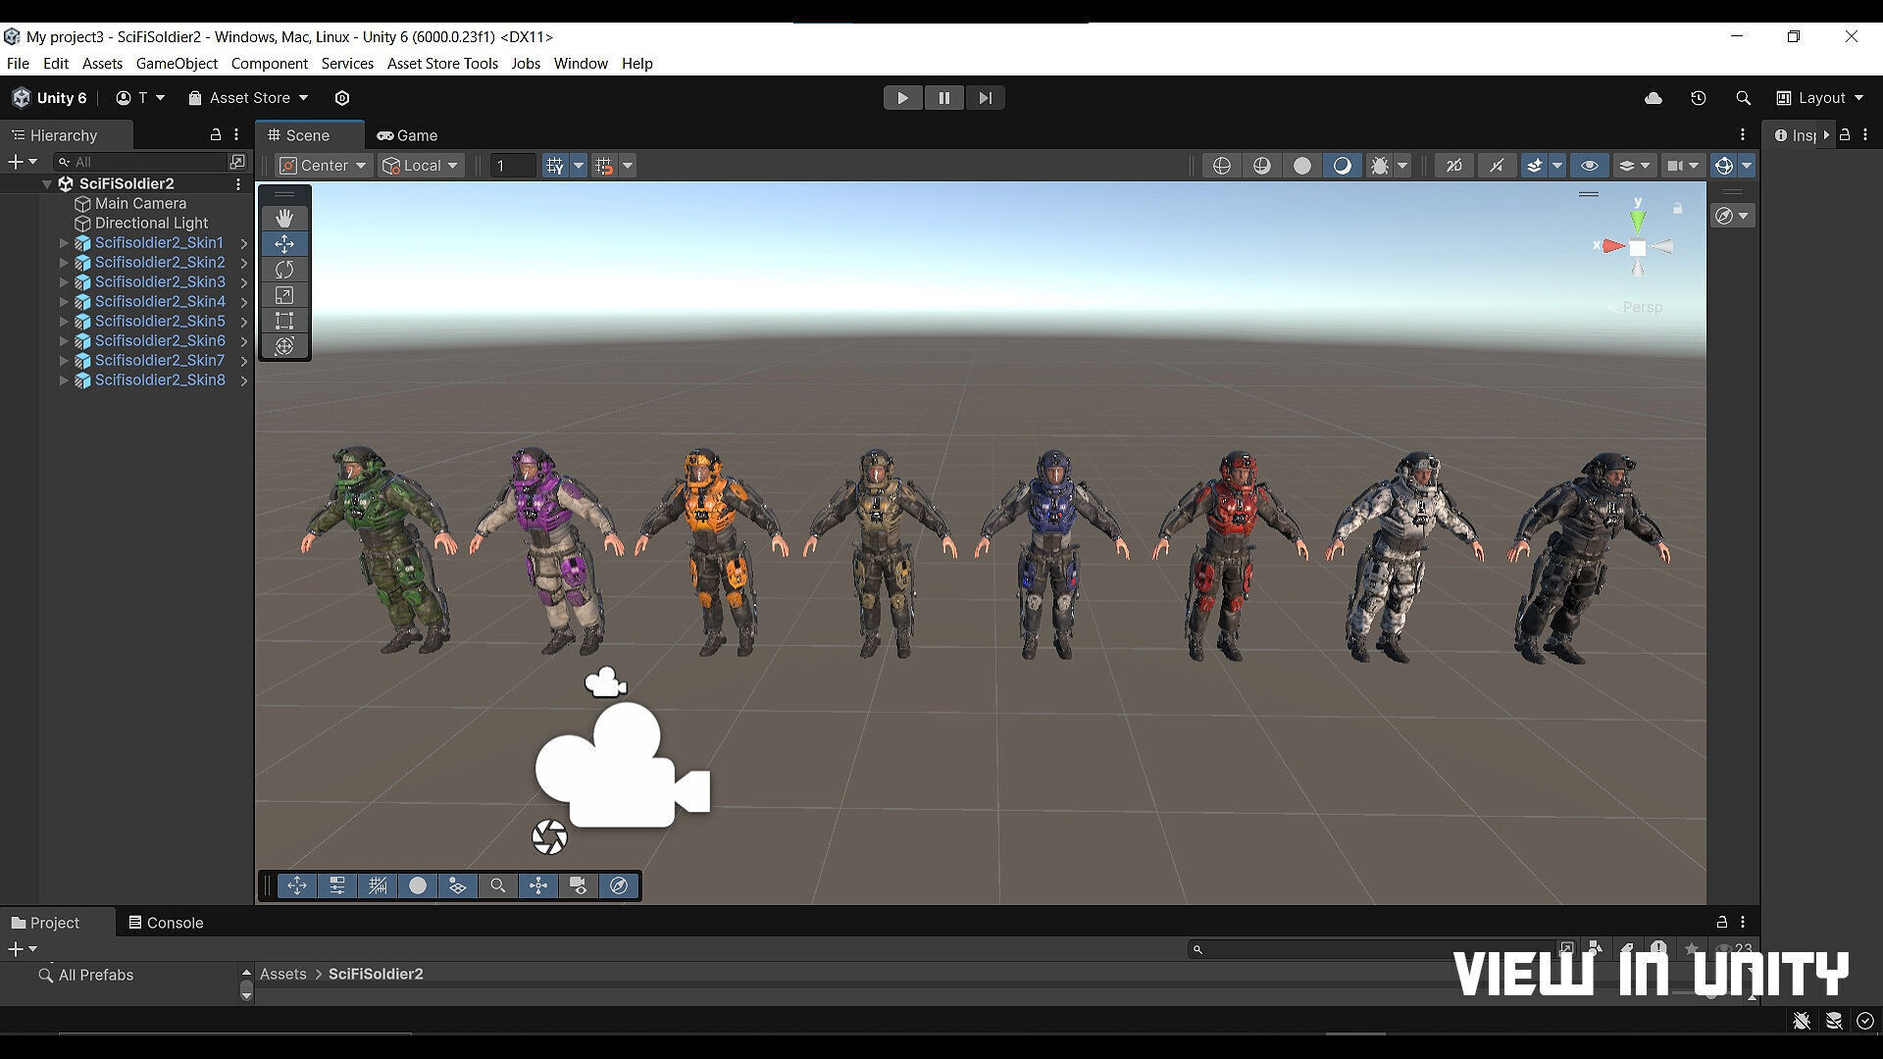1883x1059 pixels.
Task: Click the Hierarchy search field
Action: click(140, 161)
